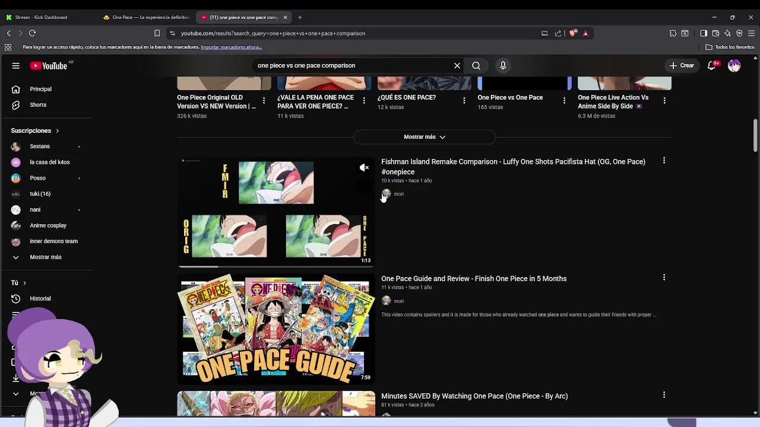Share this page from address bar
Viewport: 760px width, 427px height.
click(558, 33)
